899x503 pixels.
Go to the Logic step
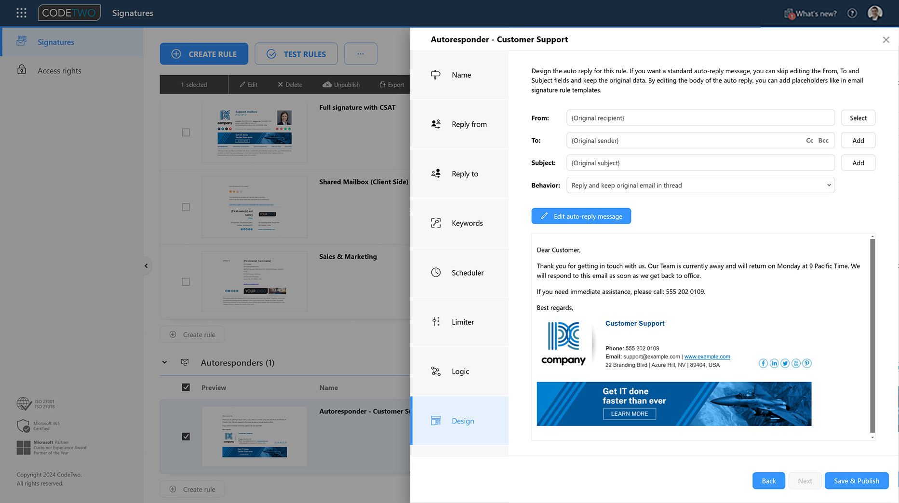click(x=459, y=371)
